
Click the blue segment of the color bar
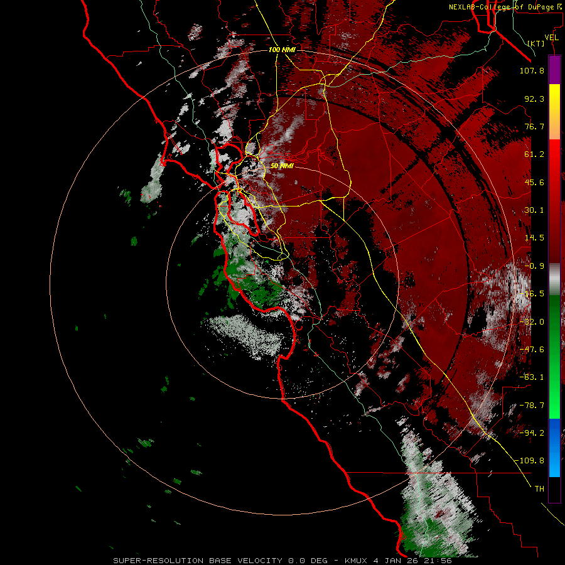point(554,448)
